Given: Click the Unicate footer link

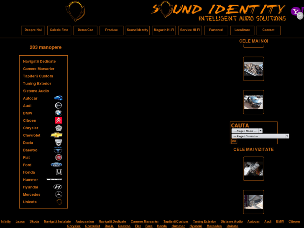Looking at the screenshot, I should tap(232, 226).
